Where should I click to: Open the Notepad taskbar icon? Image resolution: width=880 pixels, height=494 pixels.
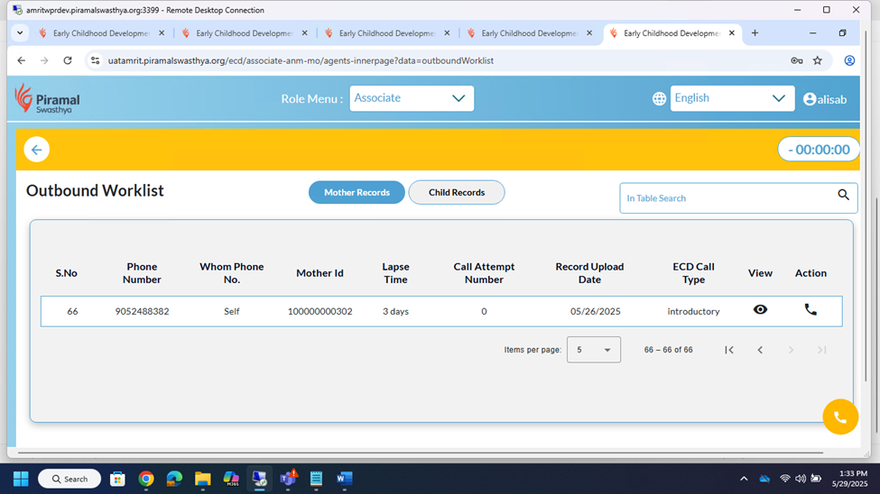(316, 479)
